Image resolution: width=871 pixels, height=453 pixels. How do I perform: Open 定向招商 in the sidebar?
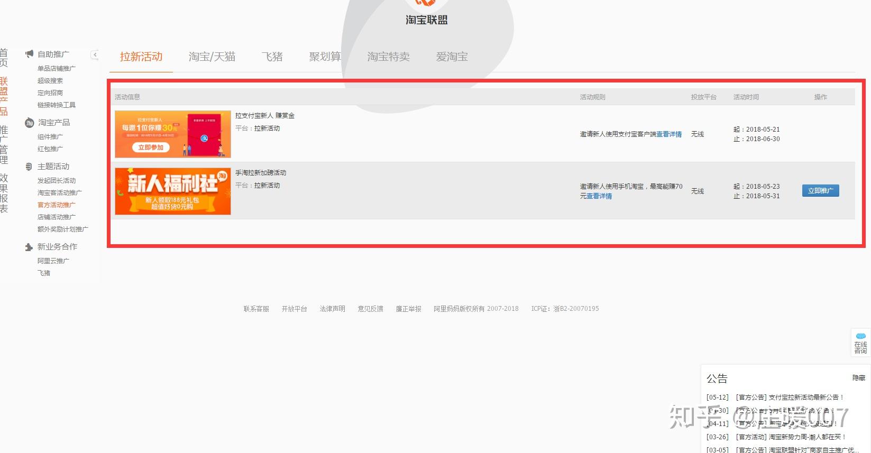(x=50, y=93)
